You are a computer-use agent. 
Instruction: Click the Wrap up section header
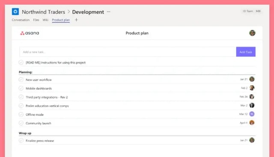click(25, 133)
